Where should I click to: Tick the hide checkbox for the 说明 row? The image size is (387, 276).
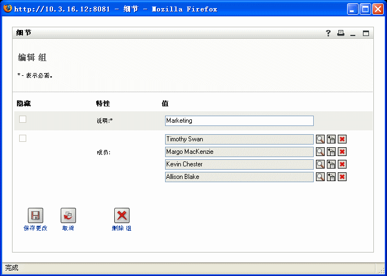[x=23, y=119]
